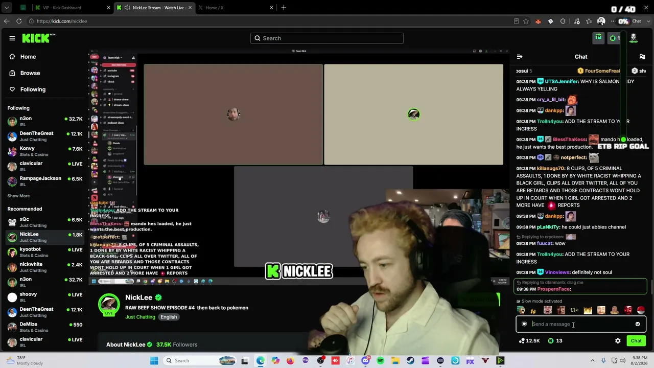Screen dimensions: 654x368
Task: Open Following in Kick sidebar
Action: pyautogui.click(x=27, y=89)
